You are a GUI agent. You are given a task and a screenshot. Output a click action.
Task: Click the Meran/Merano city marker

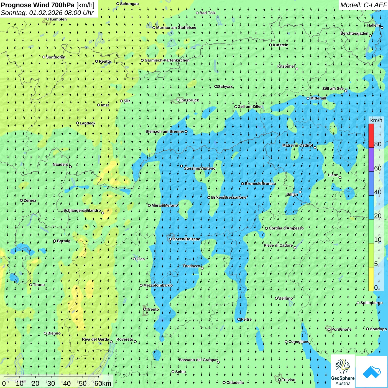(x=149, y=205)
